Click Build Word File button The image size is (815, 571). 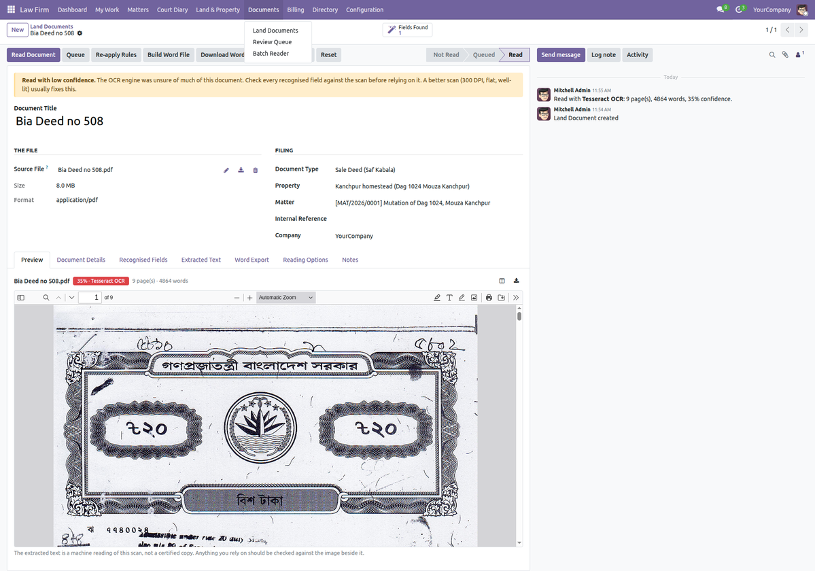click(169, 54)
